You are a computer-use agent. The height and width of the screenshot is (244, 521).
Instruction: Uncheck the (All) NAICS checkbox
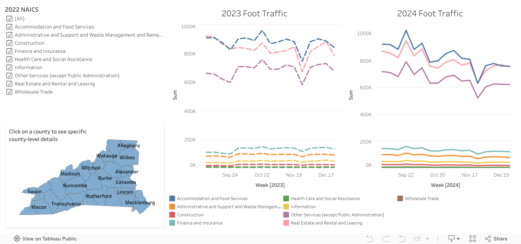coord(9,19)
